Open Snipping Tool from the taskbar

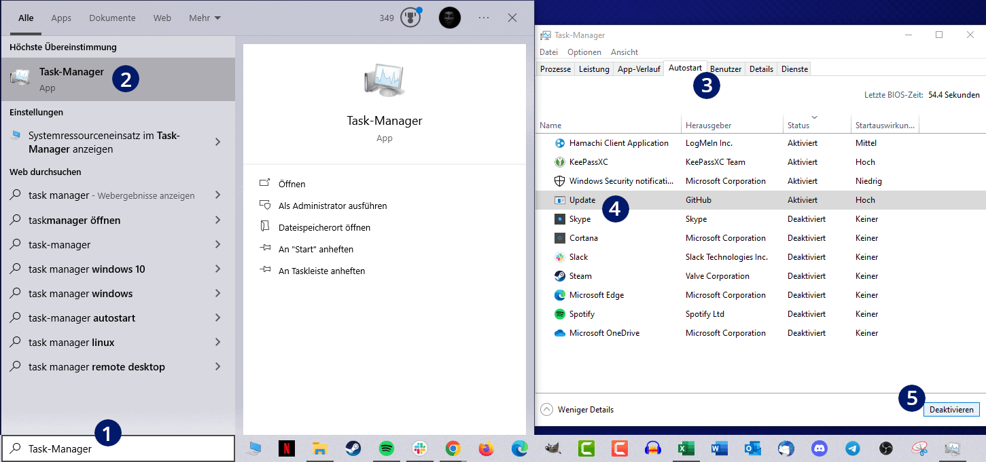(x=919, y=448)
